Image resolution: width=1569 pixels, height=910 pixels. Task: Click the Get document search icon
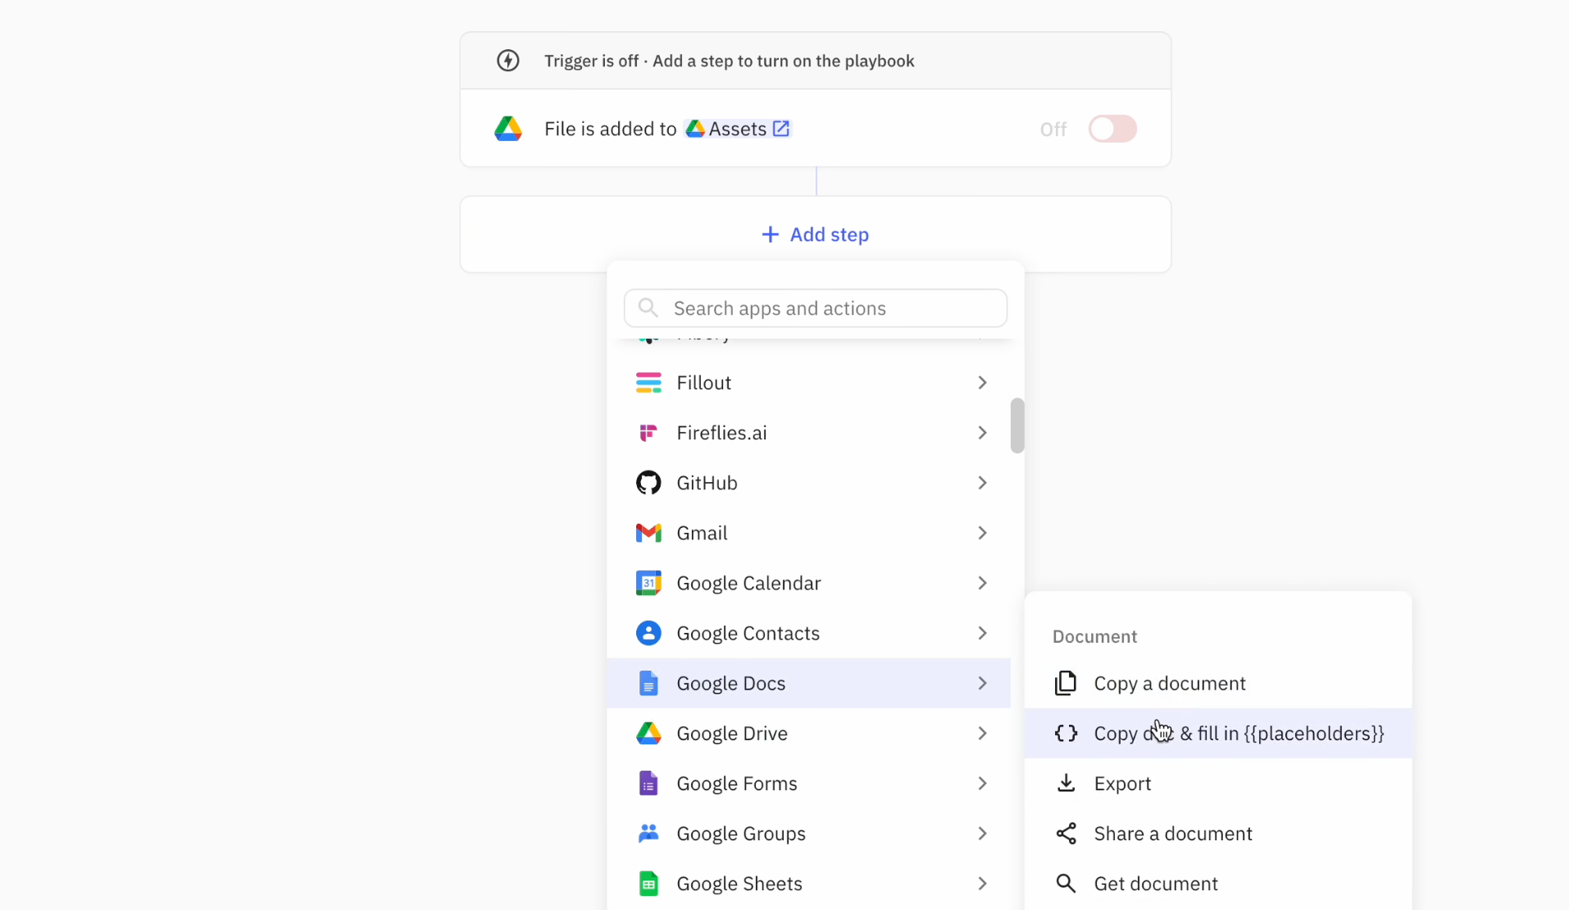[x=1066, y=883]
